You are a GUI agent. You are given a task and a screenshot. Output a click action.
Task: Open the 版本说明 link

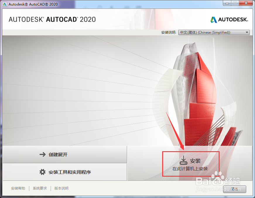[61, 188]
